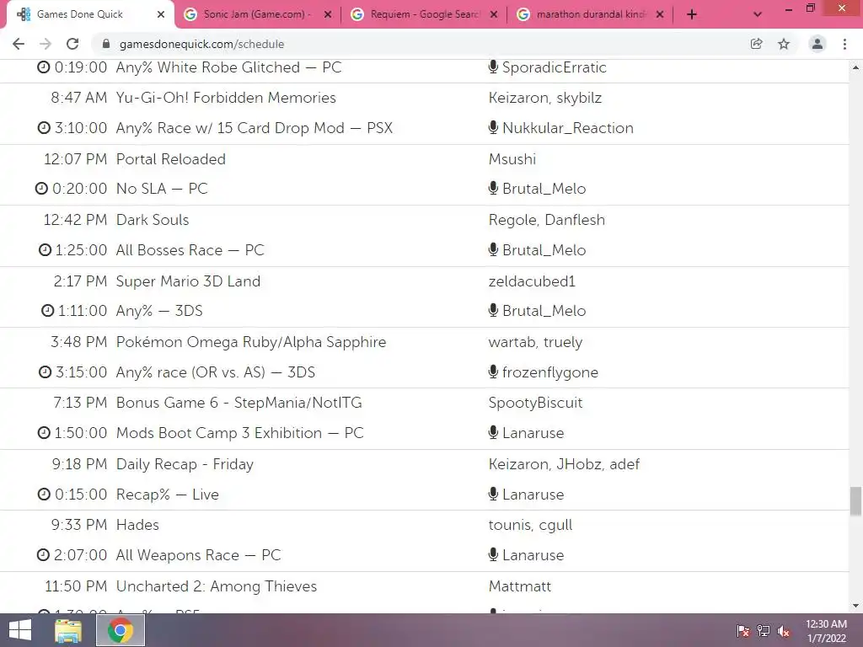Select Uncharted 2: Among Thieves title
This screenshot has width=863, height=647.
click(217, 586)
